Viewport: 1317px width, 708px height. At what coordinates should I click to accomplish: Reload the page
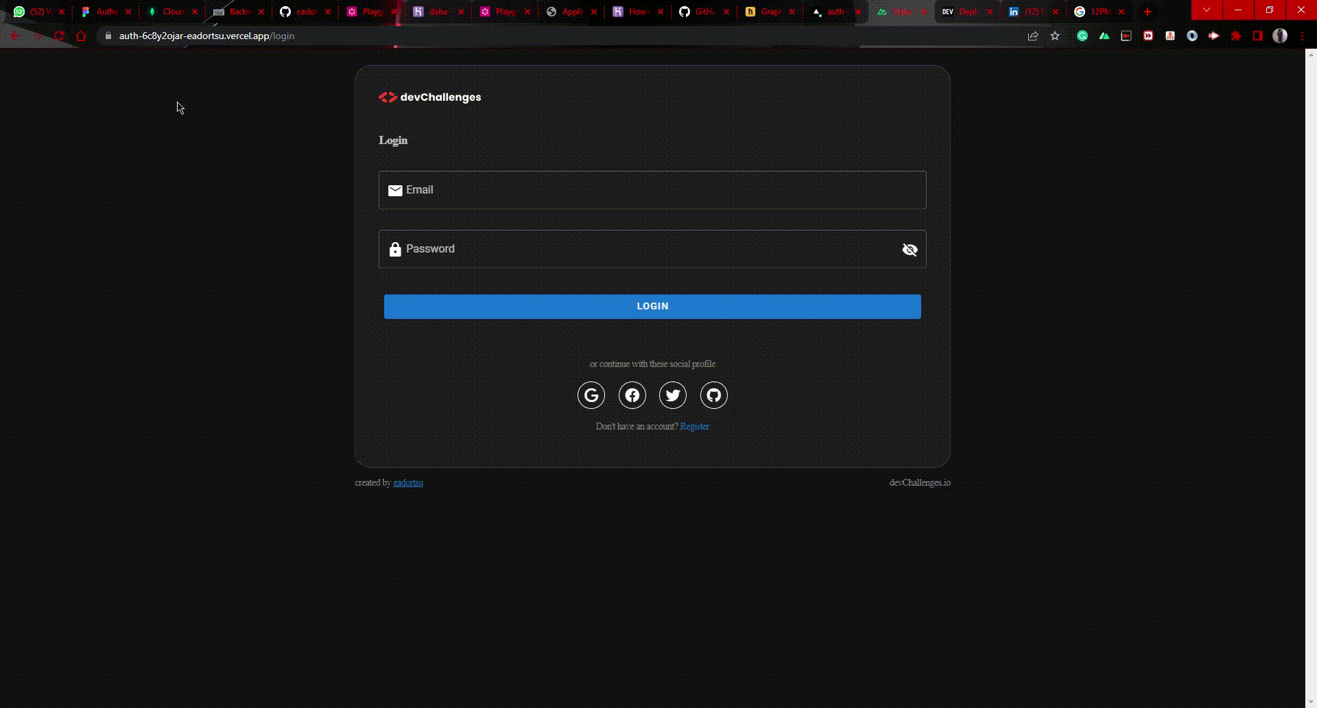click(59, 36)
